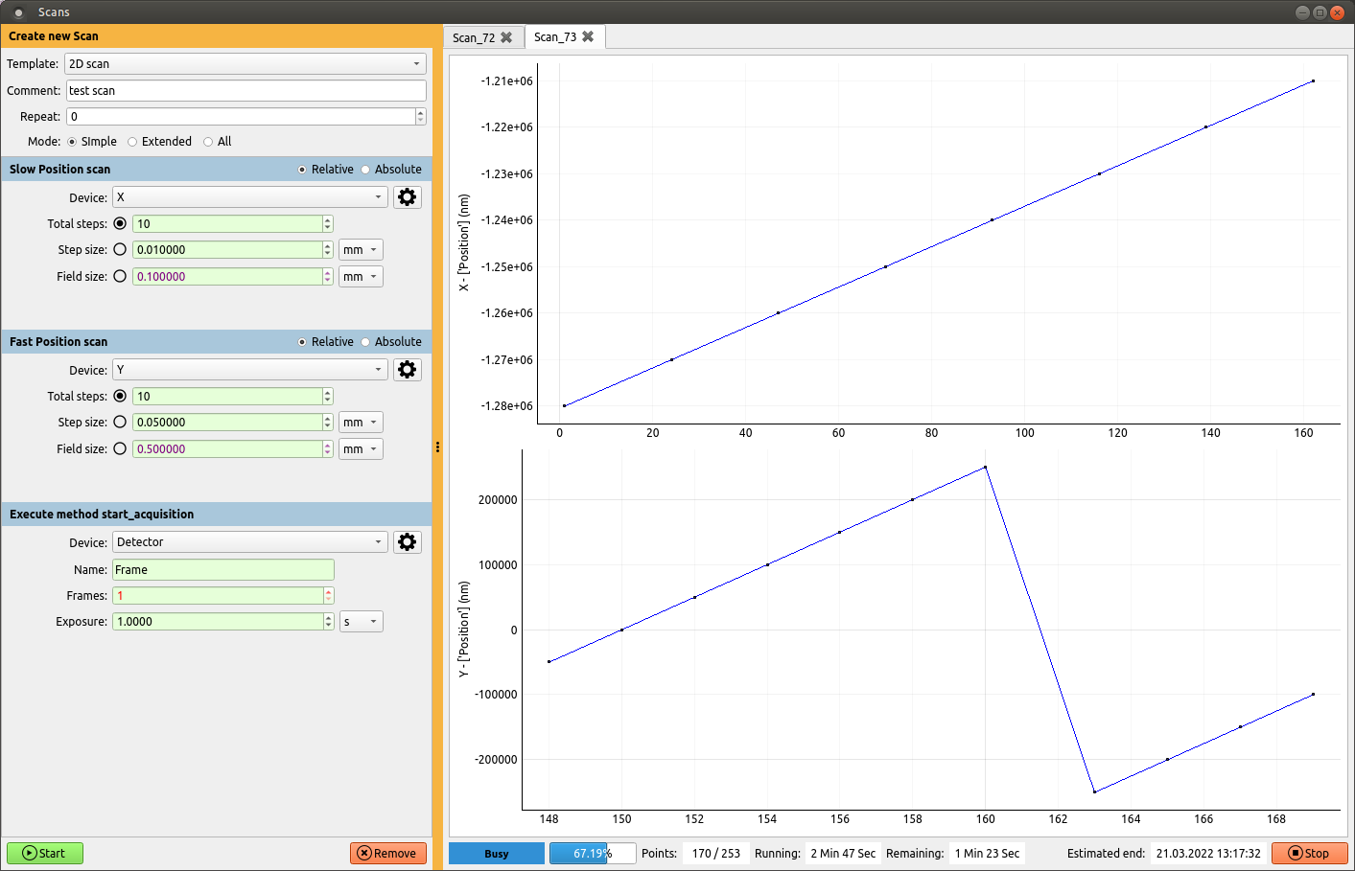Click the Remove button

click(387, 853)
